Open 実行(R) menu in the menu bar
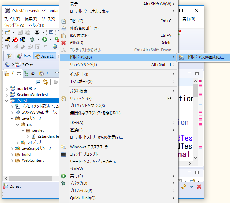The width and height of the screenshot is (230, 203). coord(189,19)
